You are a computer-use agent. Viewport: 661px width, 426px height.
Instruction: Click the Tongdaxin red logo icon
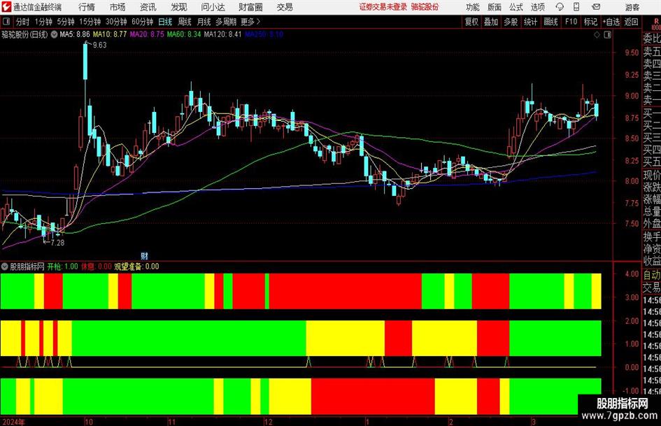6,7
